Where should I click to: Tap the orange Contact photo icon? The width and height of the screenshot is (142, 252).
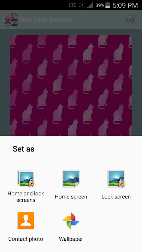pyautogui.click(x=26, y=221)
